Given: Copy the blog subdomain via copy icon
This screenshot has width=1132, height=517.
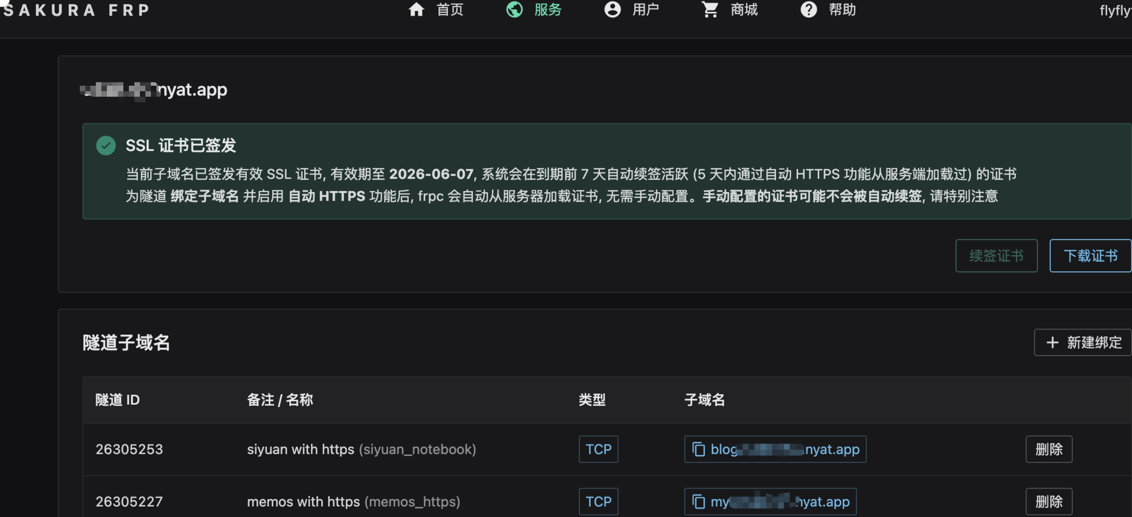Looking at the screenshot, I should point(699,449).
